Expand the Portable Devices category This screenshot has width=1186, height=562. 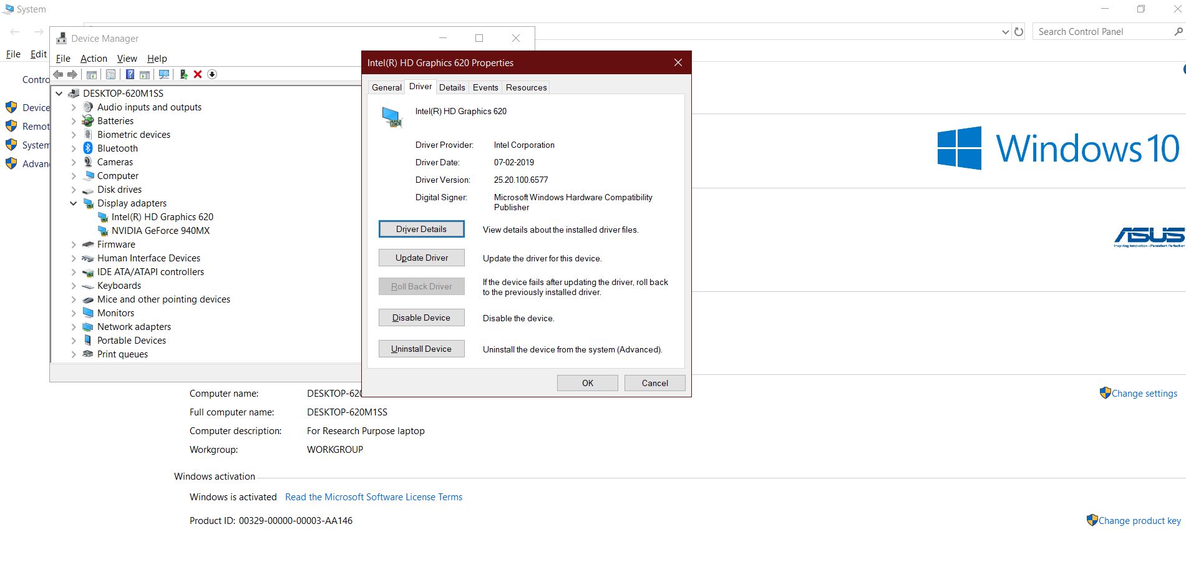74,341
